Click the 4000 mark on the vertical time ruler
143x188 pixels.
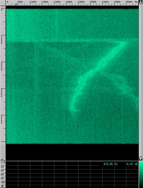(2, 120)
